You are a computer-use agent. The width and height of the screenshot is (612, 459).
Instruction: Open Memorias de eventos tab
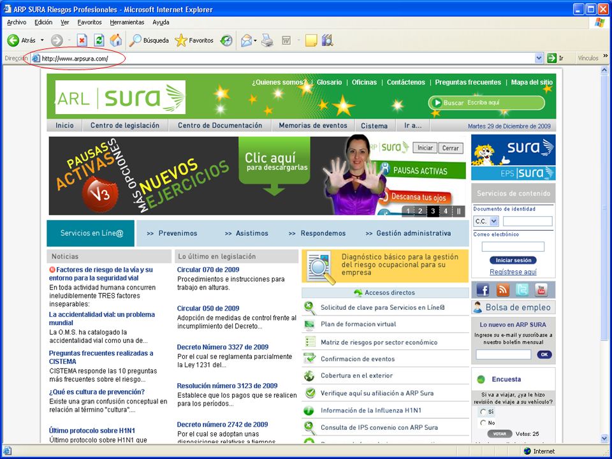tap(313, 126)
